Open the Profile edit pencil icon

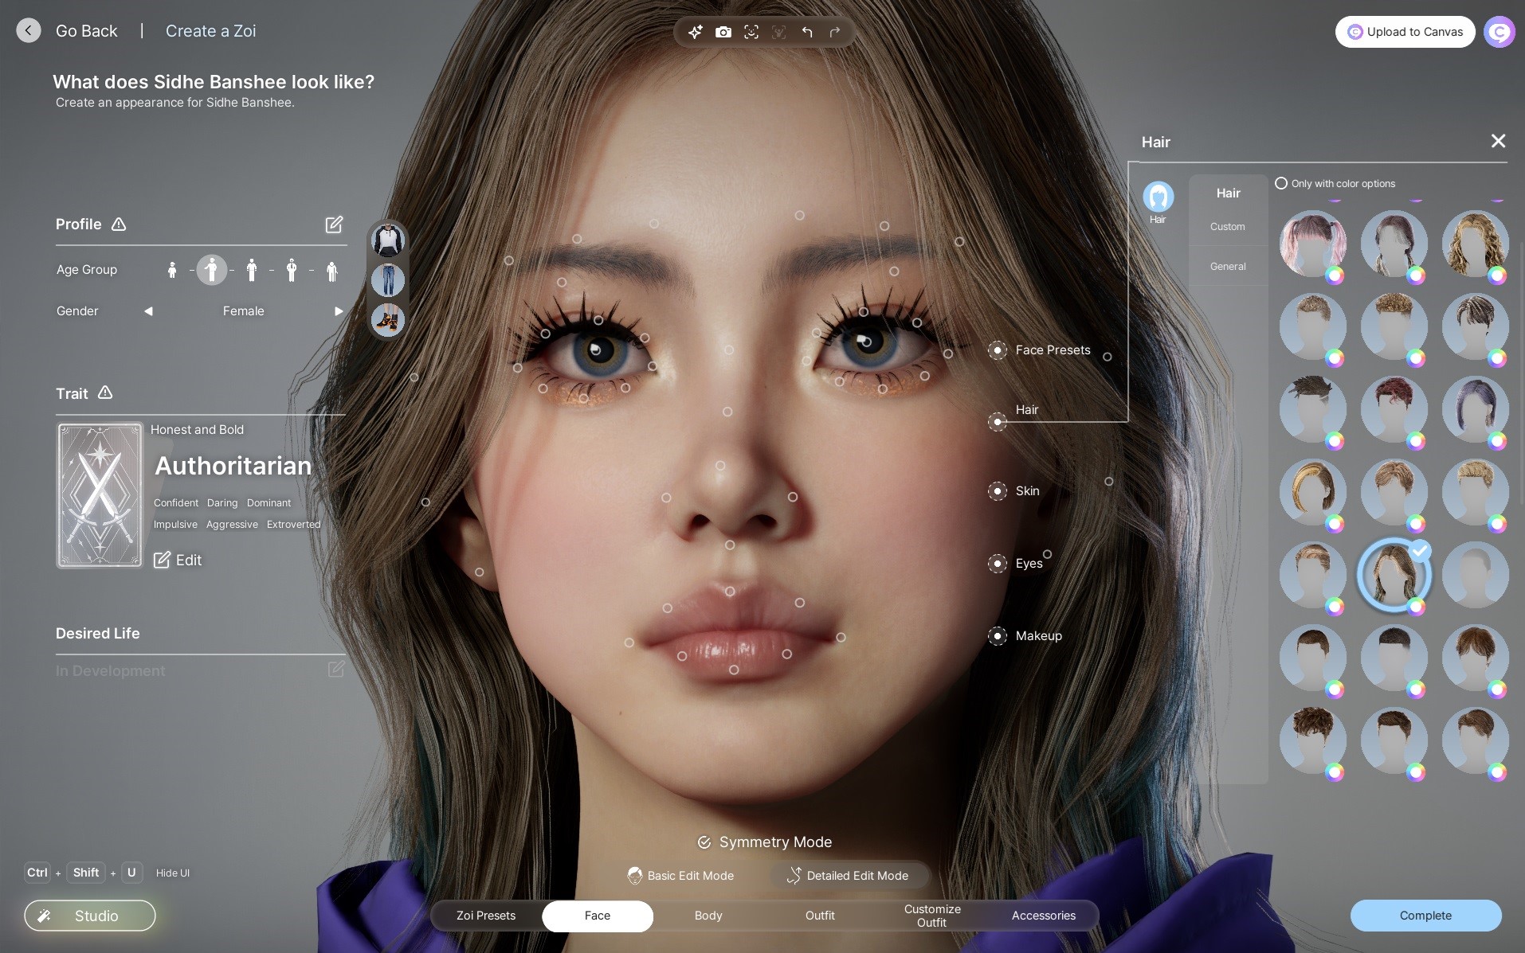click(x=334, y=225)
